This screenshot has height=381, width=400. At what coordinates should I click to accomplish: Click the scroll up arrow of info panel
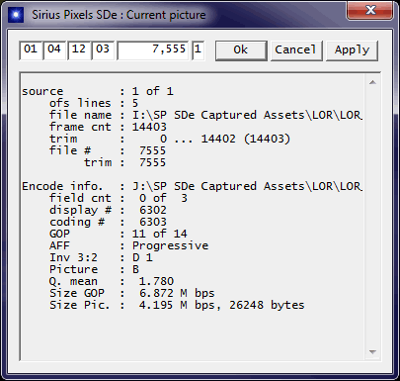pyautogui.click(x=372, y=82)
